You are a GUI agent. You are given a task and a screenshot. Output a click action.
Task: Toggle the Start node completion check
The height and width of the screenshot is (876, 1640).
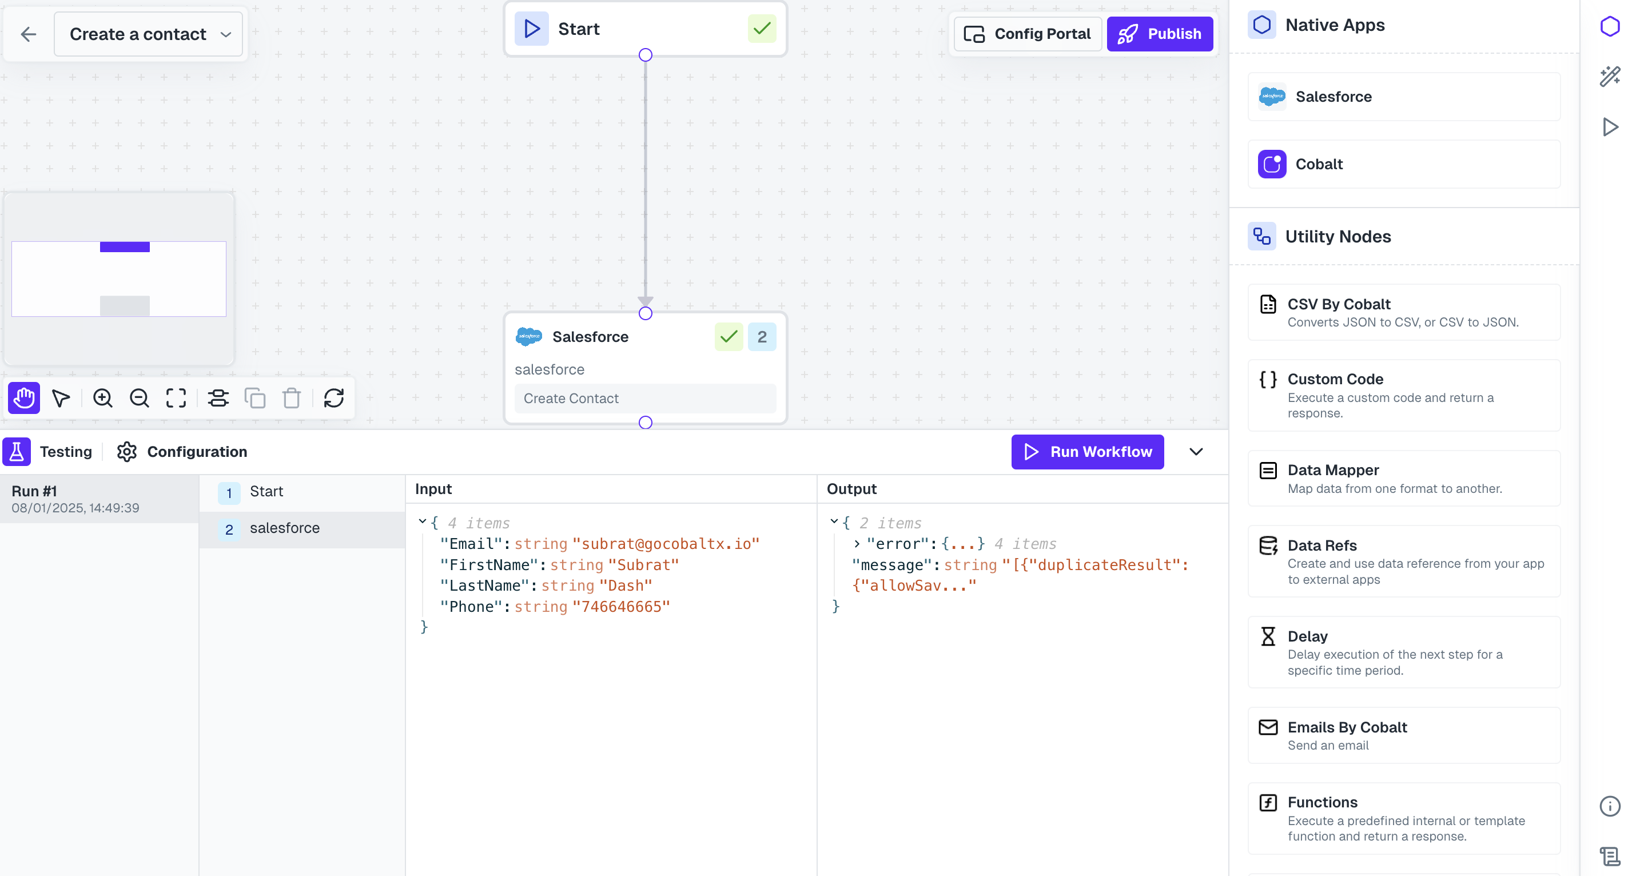tap(762, 29)
